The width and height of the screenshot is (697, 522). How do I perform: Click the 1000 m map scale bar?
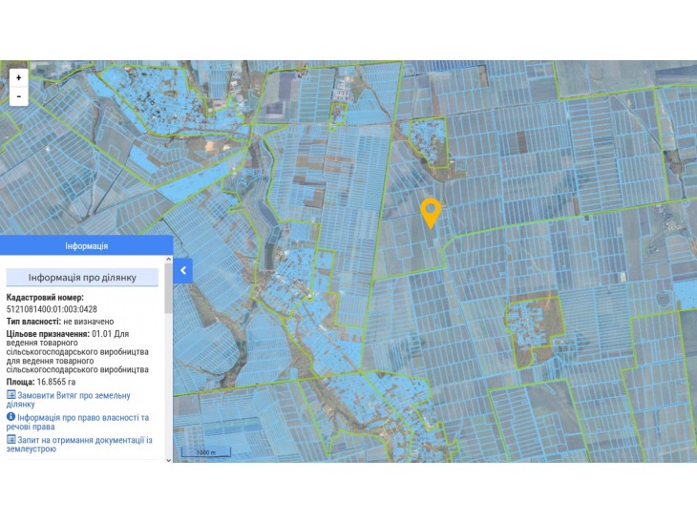[x=206, y=452]
